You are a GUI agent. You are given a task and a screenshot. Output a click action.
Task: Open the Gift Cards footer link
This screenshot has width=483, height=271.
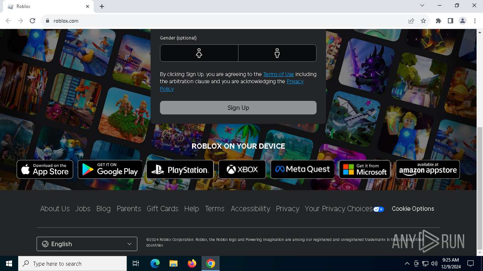click(x=163, y=209)
